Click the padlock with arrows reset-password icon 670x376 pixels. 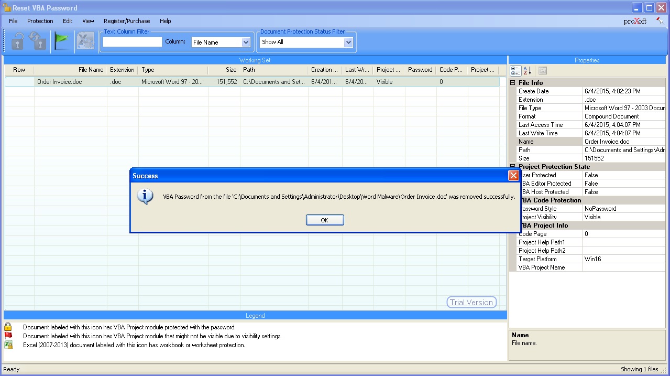38,41
